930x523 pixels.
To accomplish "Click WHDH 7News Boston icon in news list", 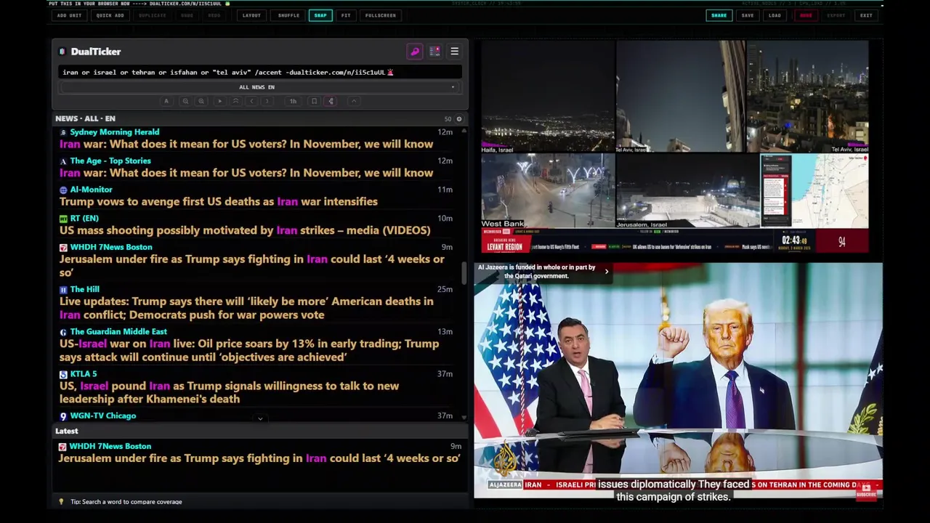I will point(63,247).
